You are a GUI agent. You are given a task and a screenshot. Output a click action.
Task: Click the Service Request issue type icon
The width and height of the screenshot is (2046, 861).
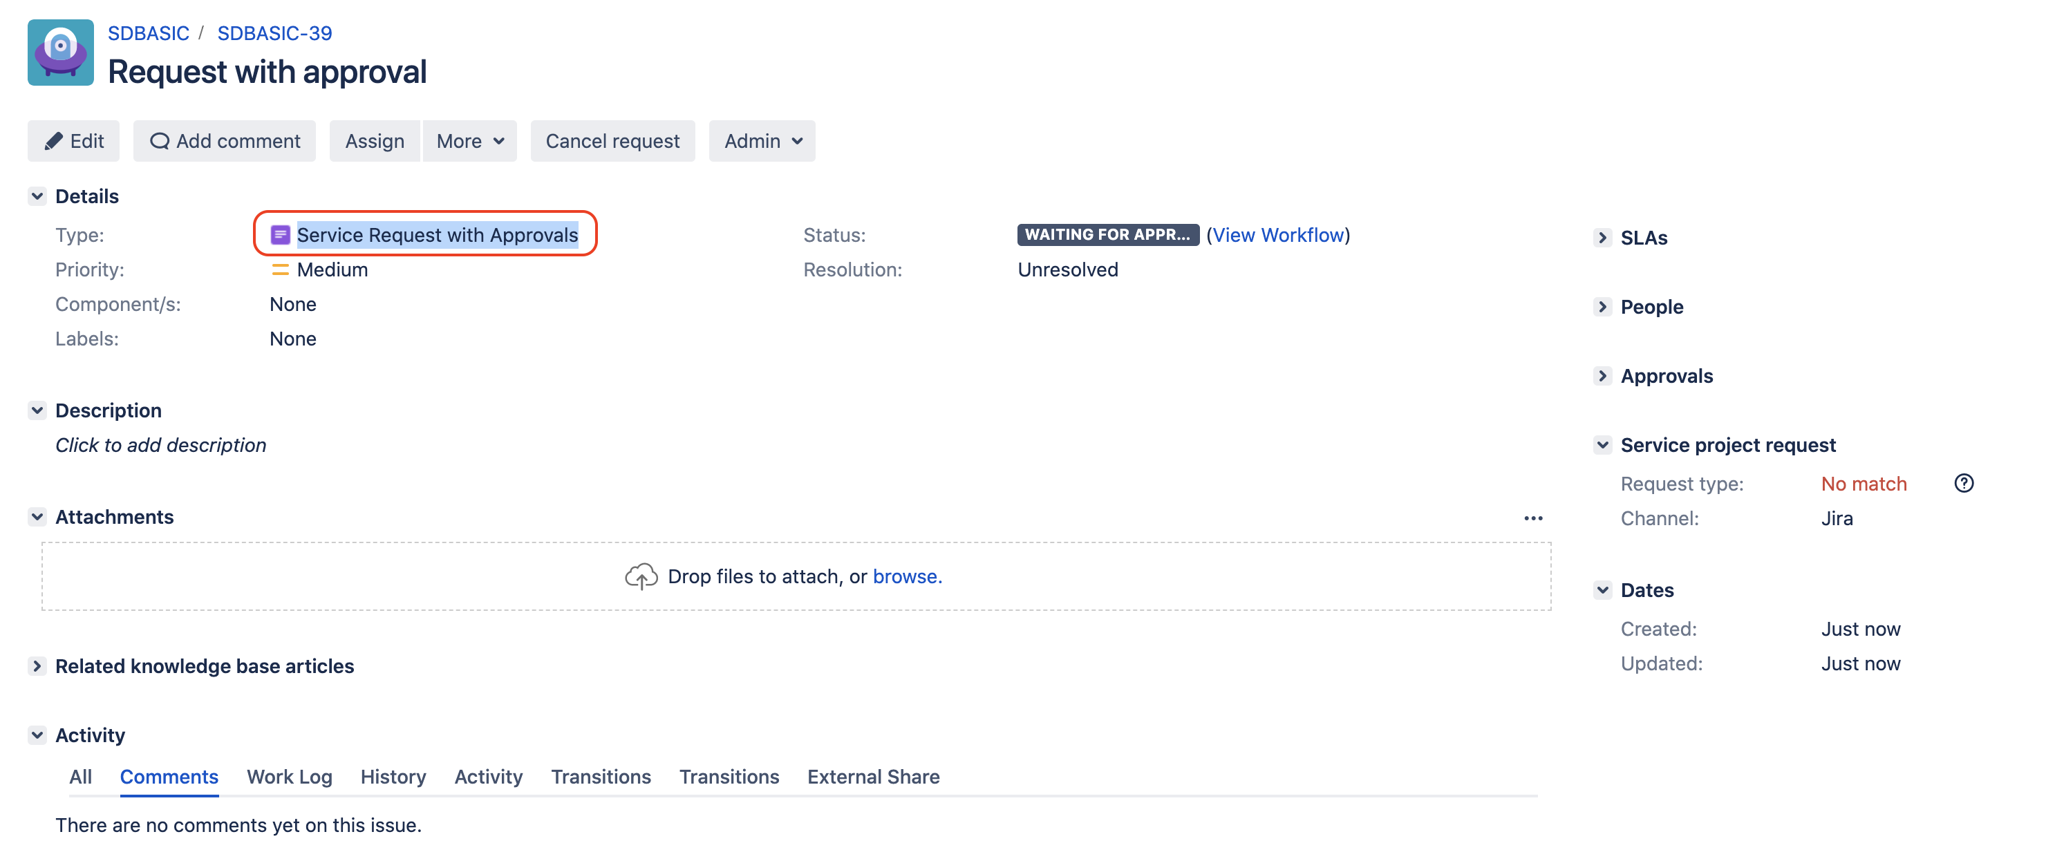click(279, 234)
